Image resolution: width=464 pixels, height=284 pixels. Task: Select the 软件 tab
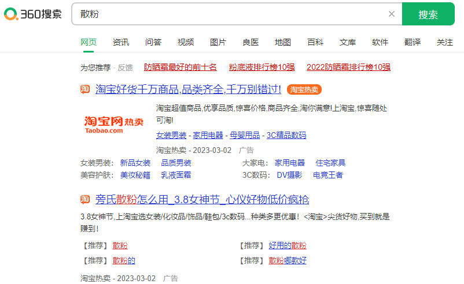pyautogui.click(x=380, y=42)
